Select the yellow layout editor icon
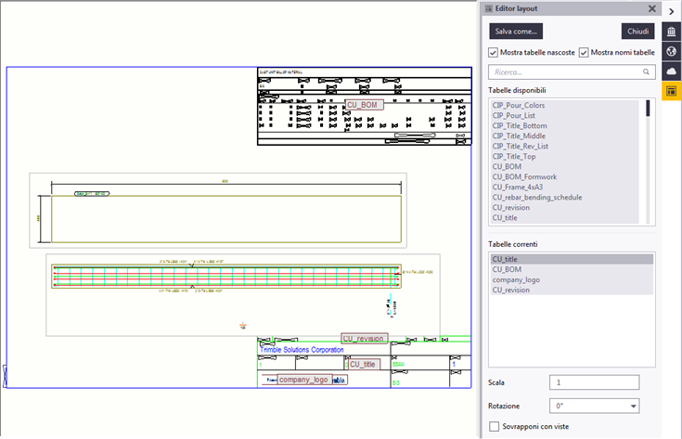 click(x=671, y=90)
